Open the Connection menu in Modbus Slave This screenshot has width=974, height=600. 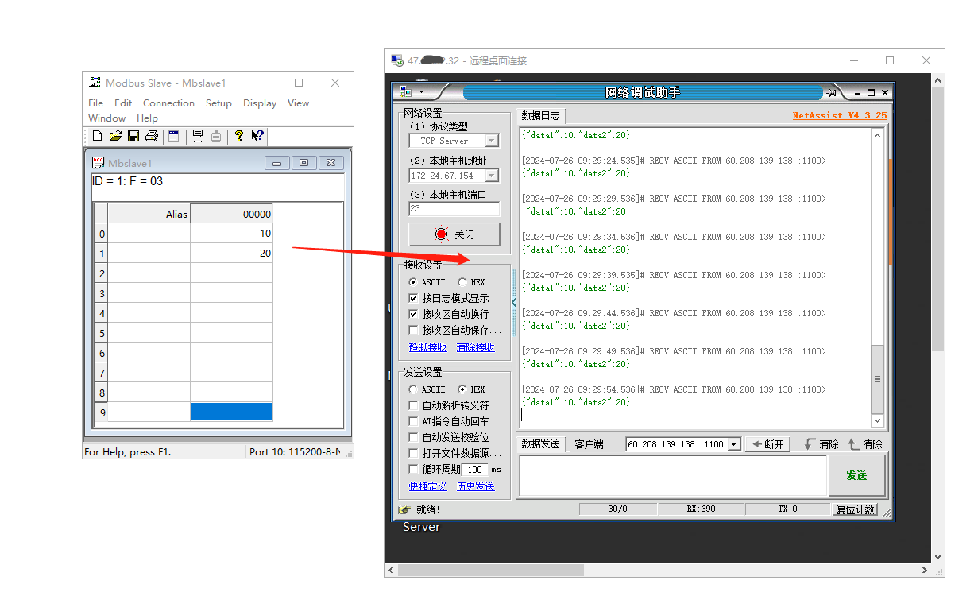coord(168,103)
